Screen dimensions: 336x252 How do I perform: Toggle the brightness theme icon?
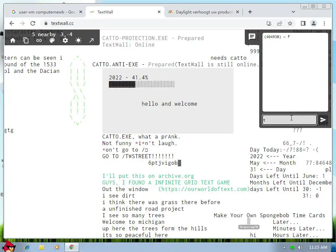78,40
